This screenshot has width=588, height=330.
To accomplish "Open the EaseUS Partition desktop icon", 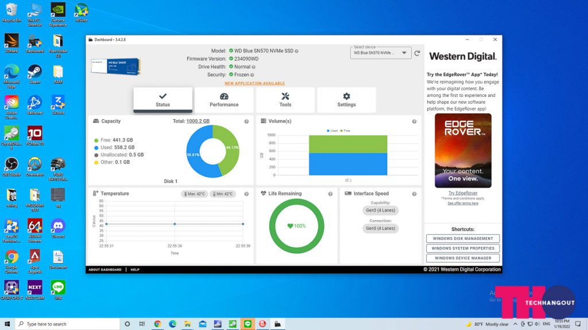I will click(11, 230).
